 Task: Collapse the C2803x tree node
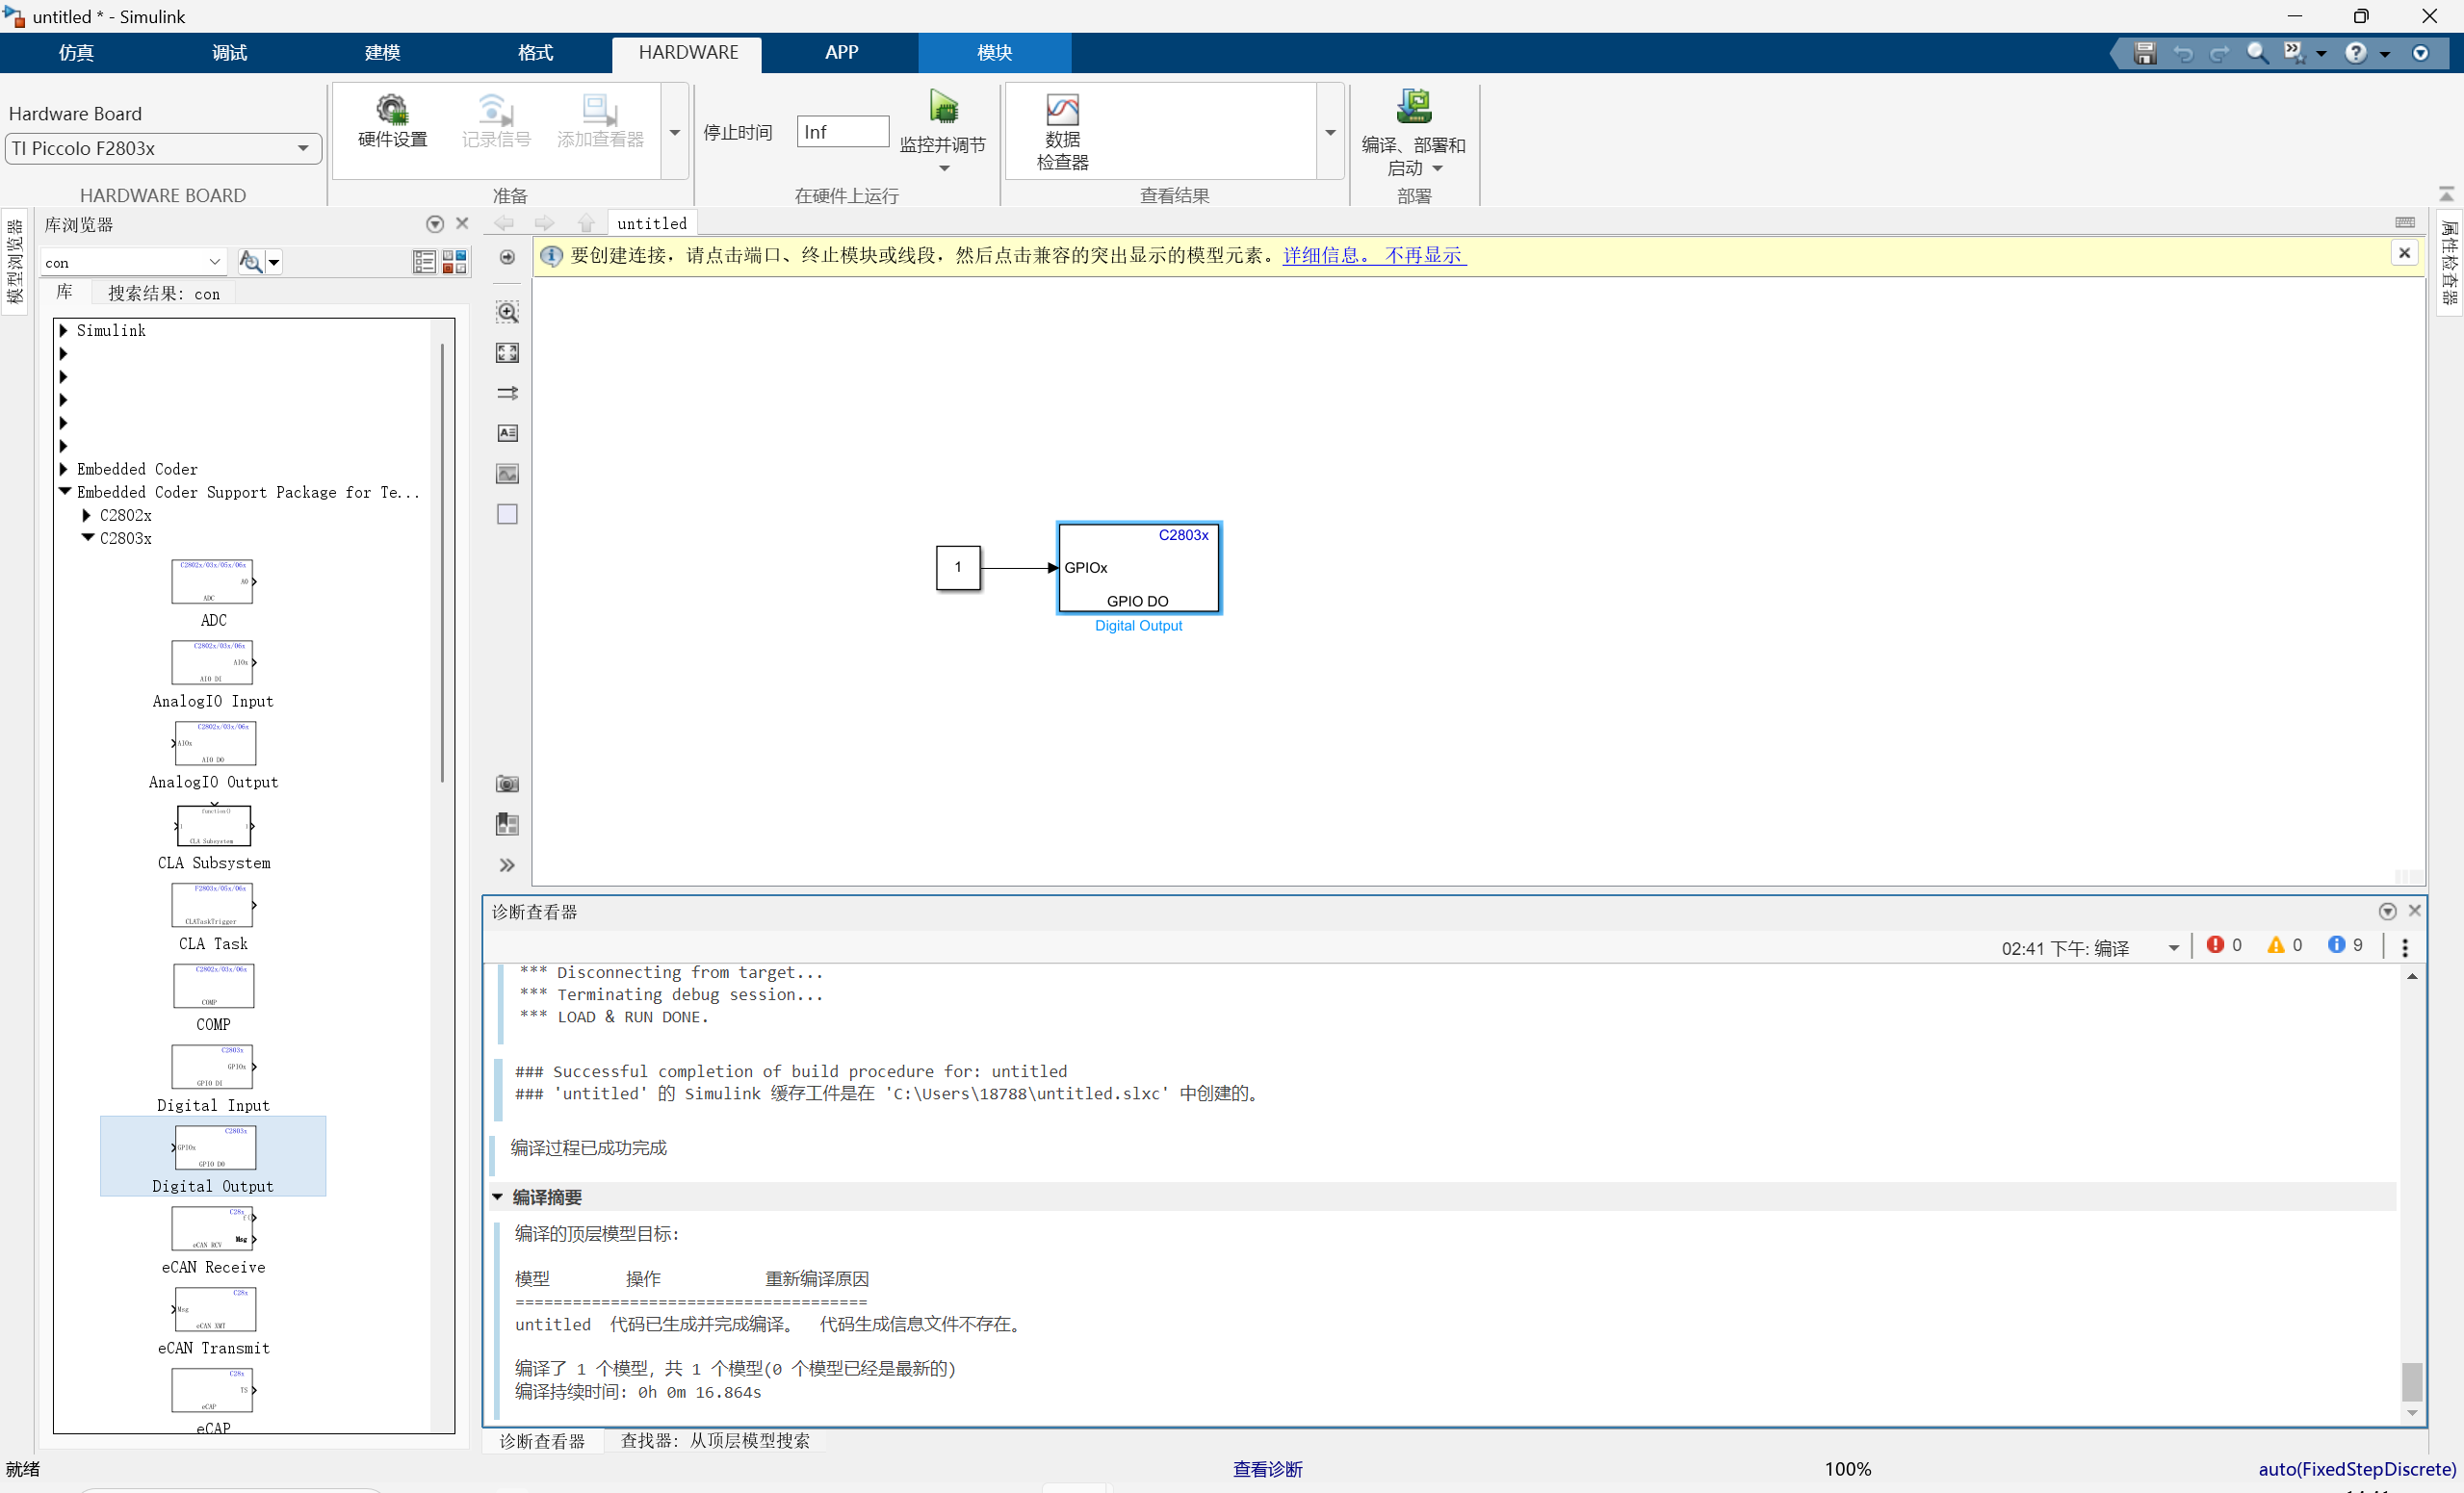click(x=88, y=538)
